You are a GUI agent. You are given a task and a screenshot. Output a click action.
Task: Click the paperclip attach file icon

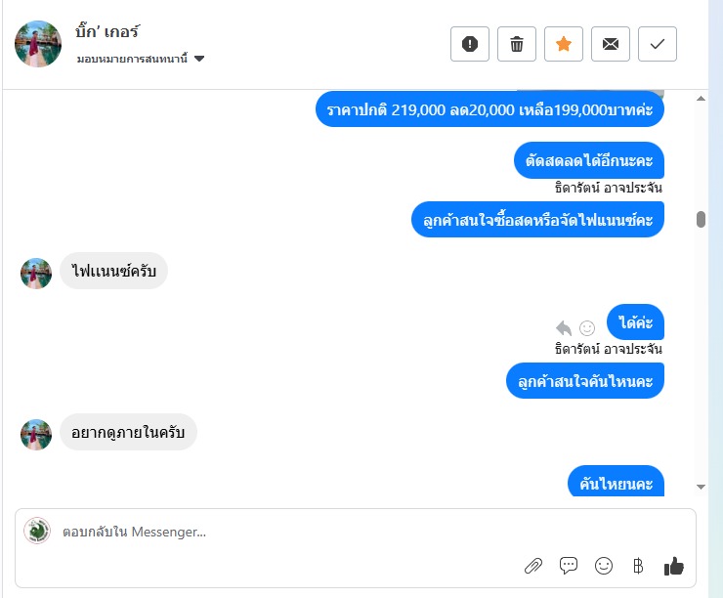pyautogui.click(x=533, y=565)
